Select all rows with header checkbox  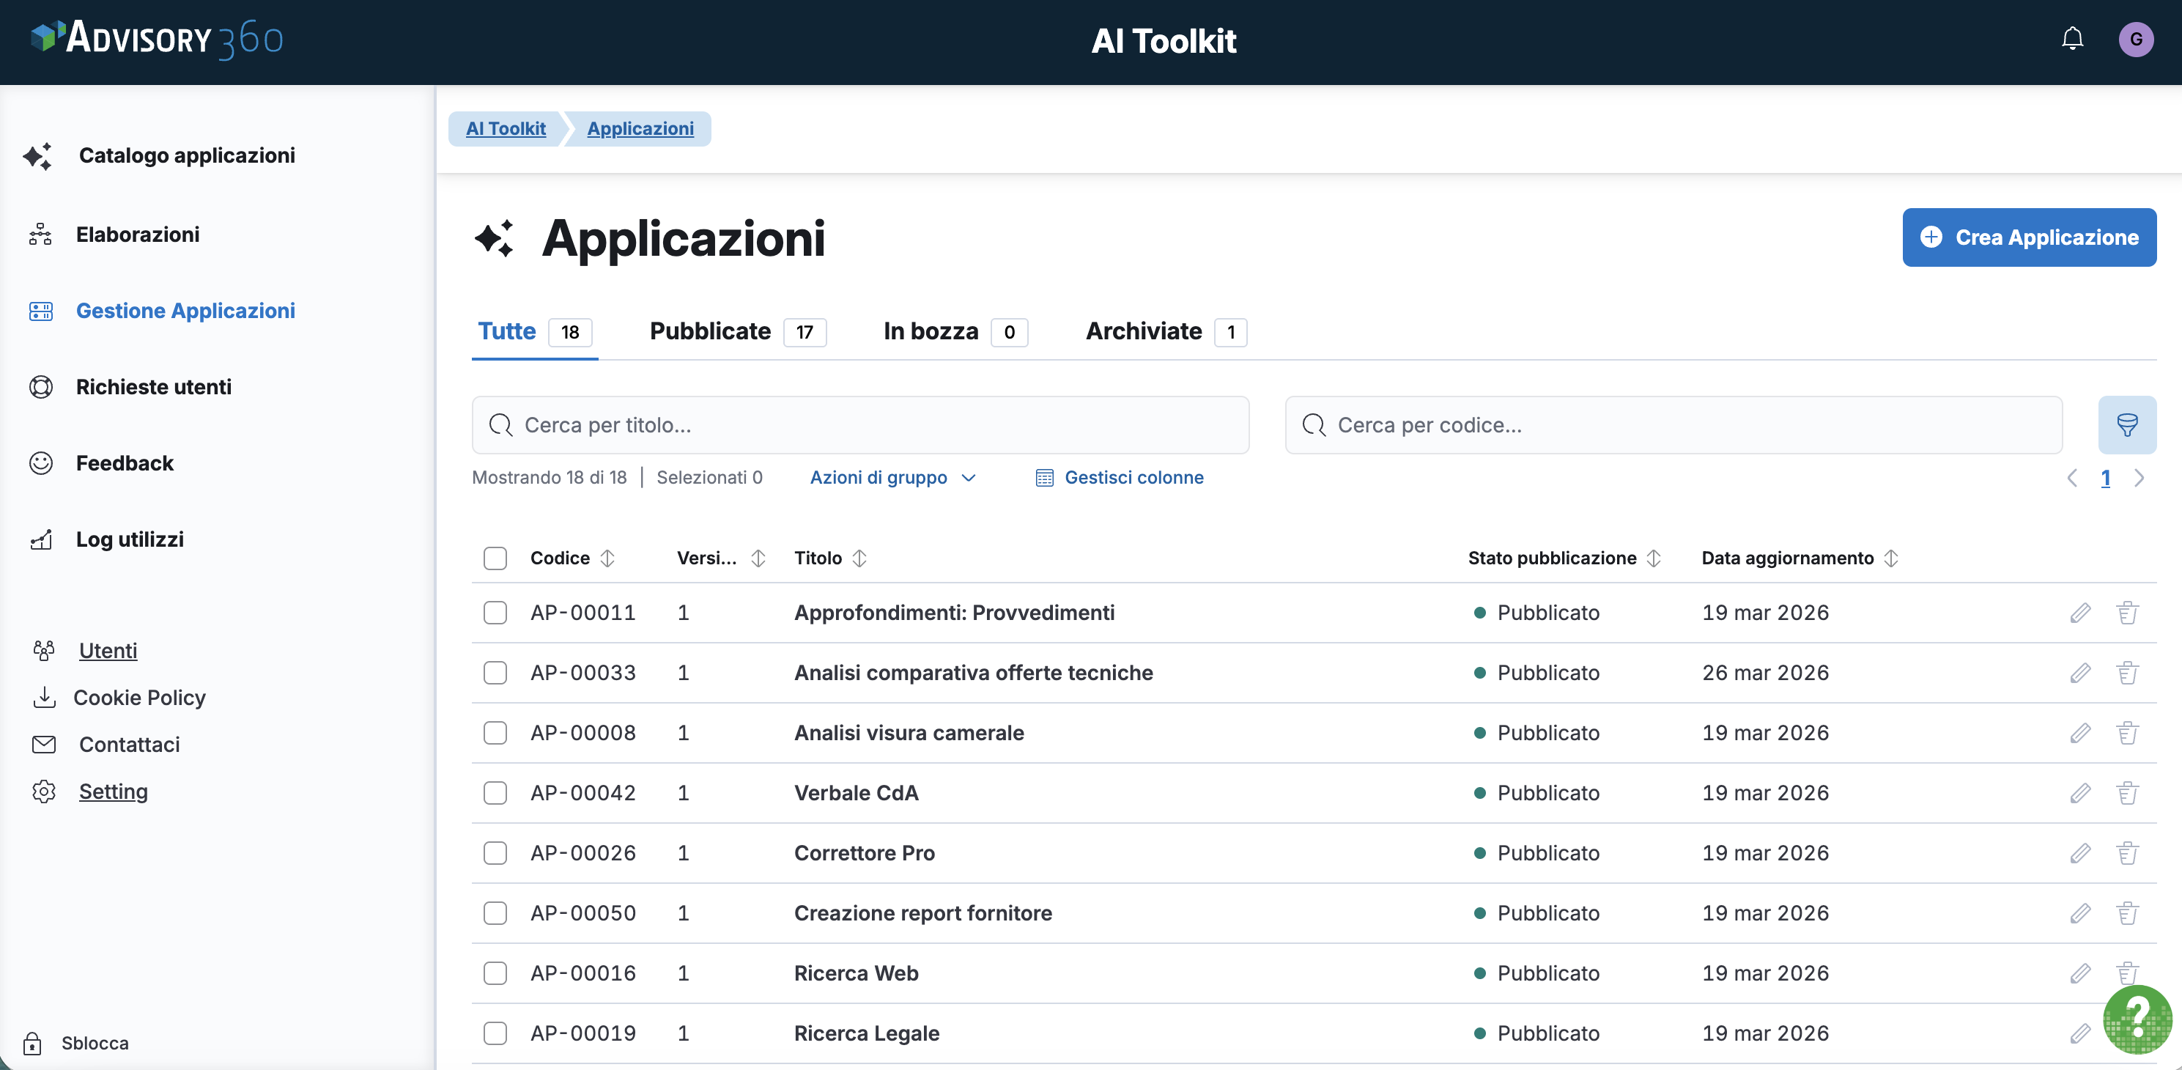click(495, 558)
